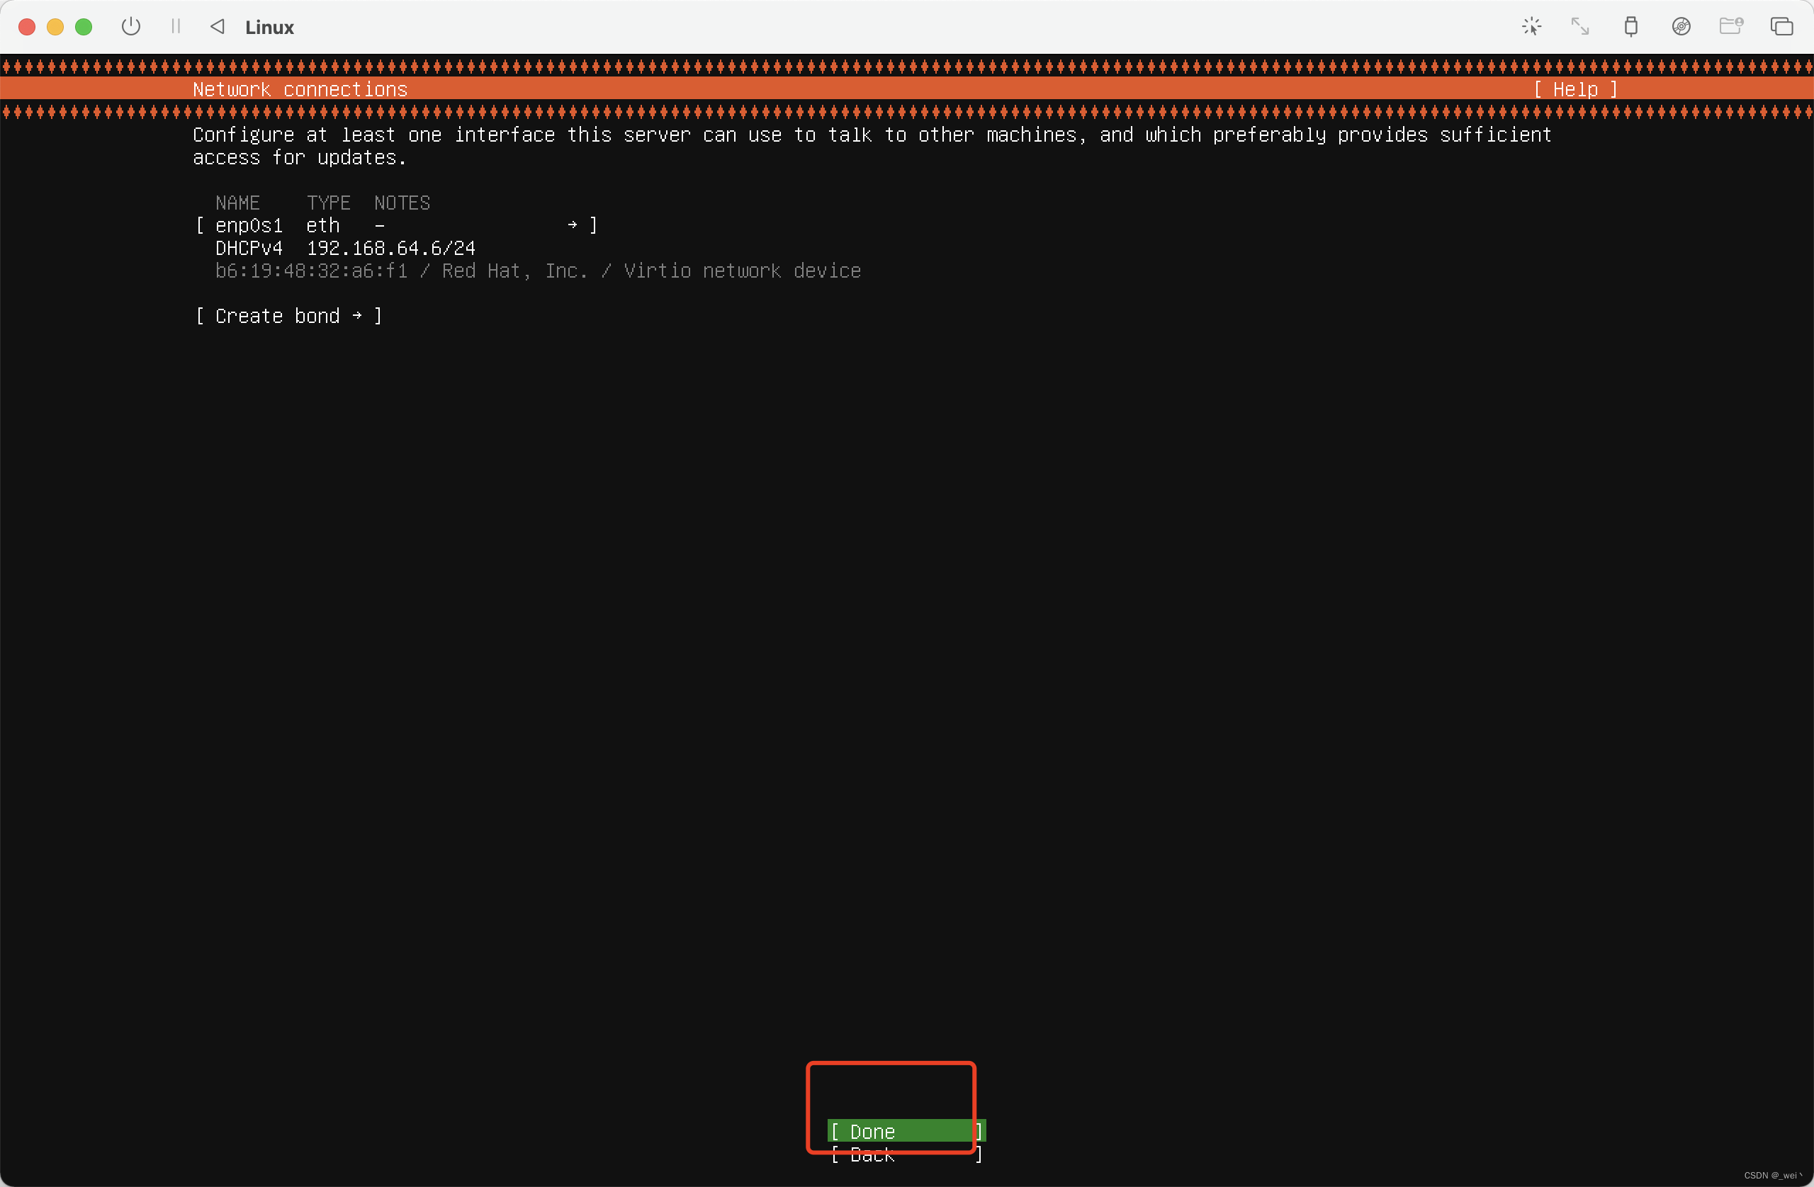This screenshot has width=1814, height=1187.
Task: Maximize the window with green button
Action: pyautogui.click(x=84, y=27)
